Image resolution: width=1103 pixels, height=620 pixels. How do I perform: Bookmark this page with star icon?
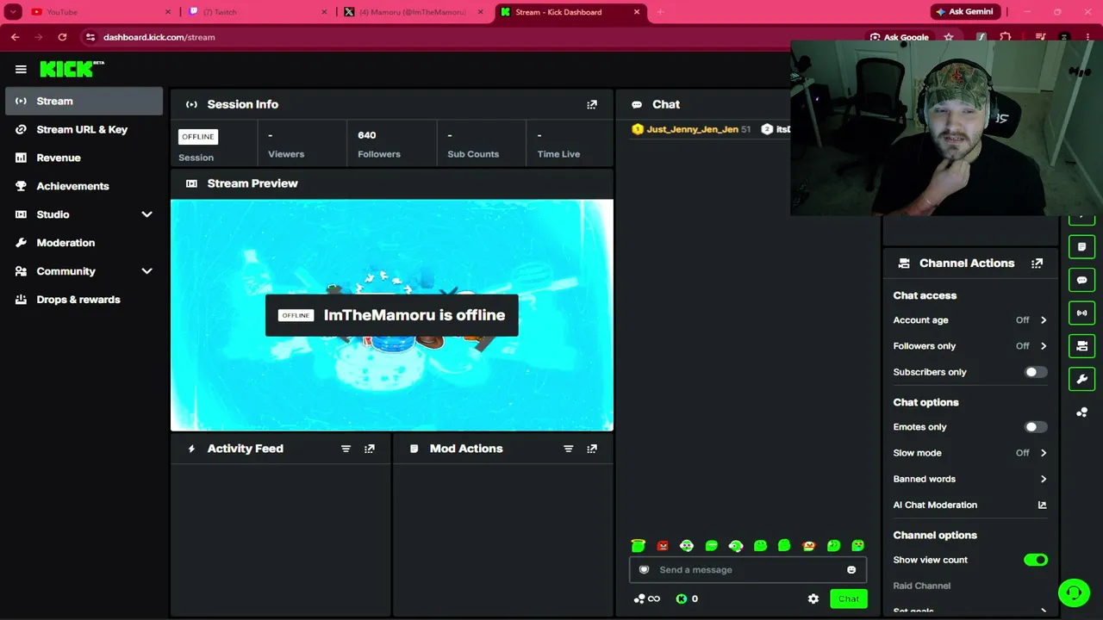(x=949, y=37)
